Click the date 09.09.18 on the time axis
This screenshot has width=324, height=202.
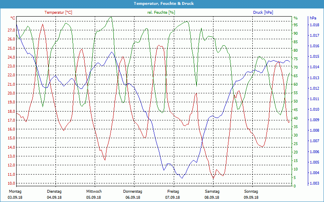pyautogui.click(x=251, y=198)
